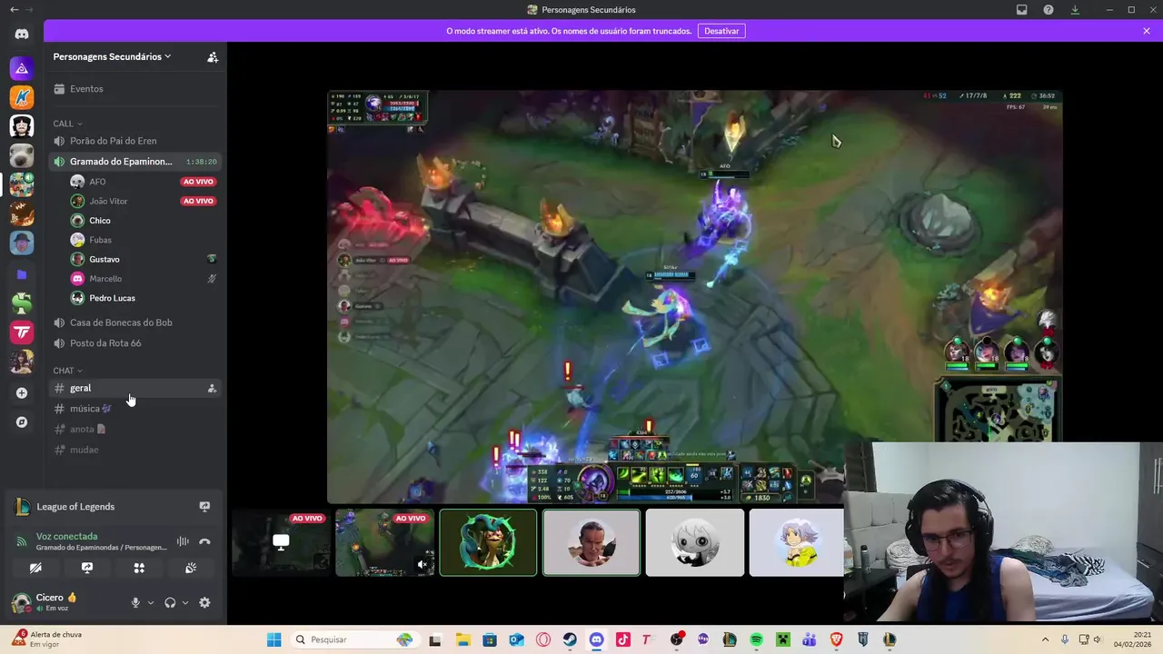Unmute the second live stream thumbnail
Image resolution: width=1163 pixels, height=654 pixels.
pos(422,564)
